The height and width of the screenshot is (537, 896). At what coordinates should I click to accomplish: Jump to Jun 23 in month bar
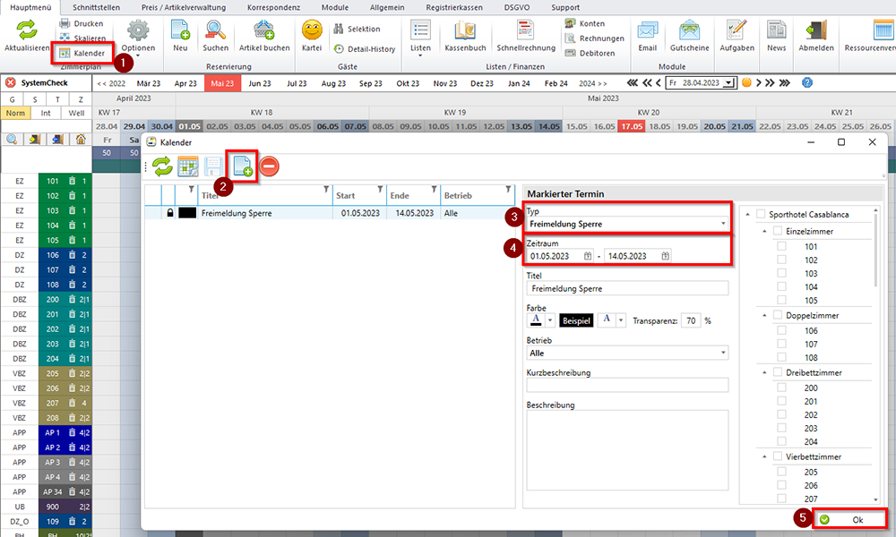click(260, 83)
